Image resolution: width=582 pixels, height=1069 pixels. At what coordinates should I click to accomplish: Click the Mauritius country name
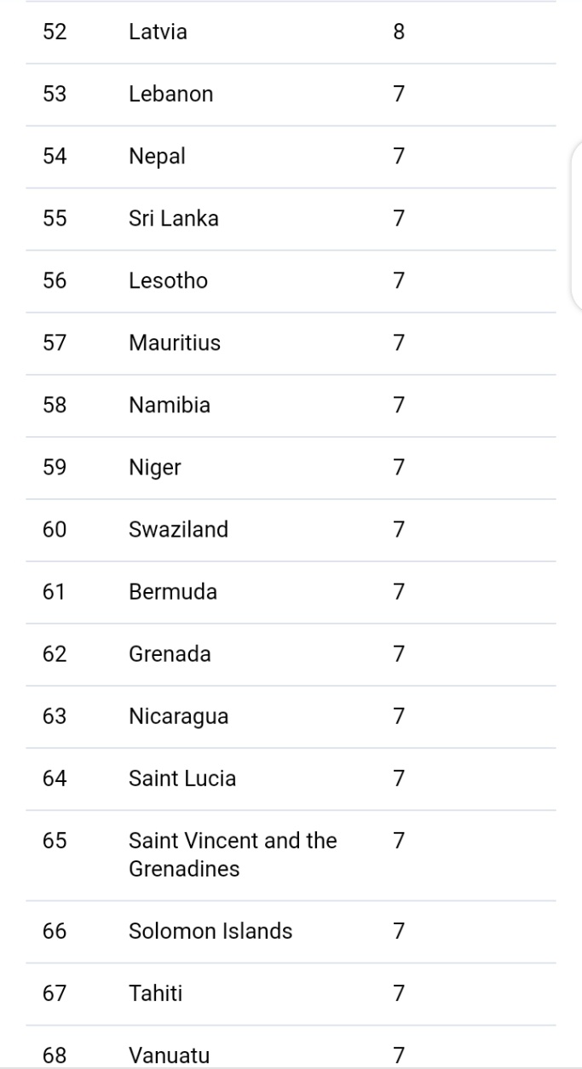click(x=174, y=343)
